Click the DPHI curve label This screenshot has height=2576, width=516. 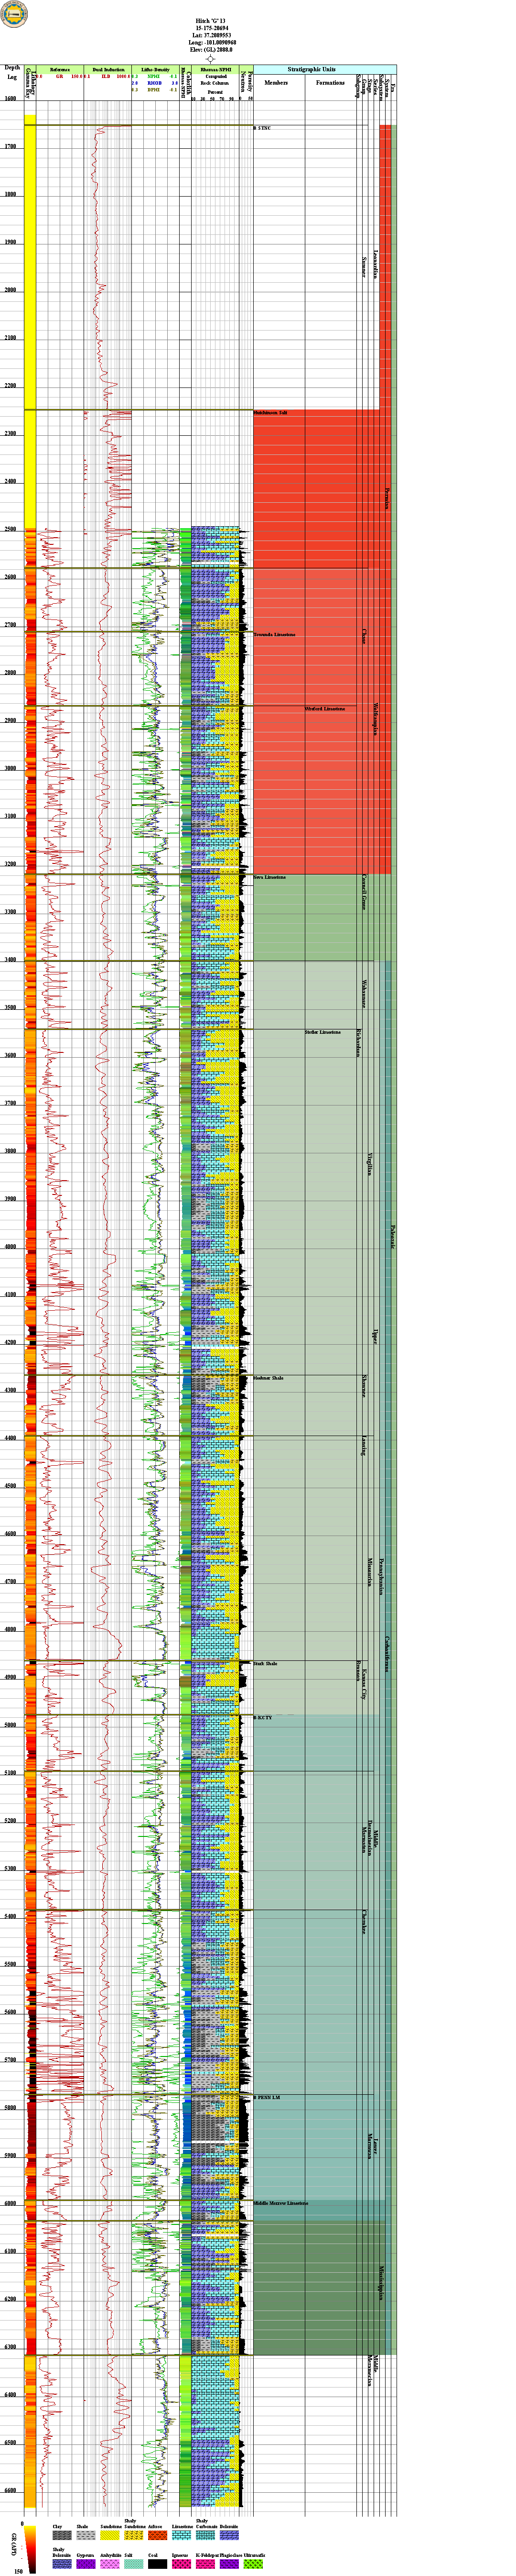point(154,90)
